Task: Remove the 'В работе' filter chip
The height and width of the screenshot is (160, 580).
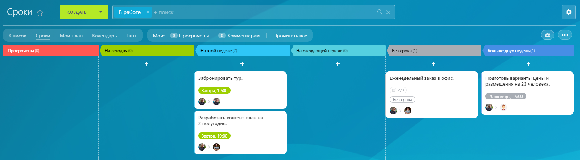Action: tap(148, 12)
